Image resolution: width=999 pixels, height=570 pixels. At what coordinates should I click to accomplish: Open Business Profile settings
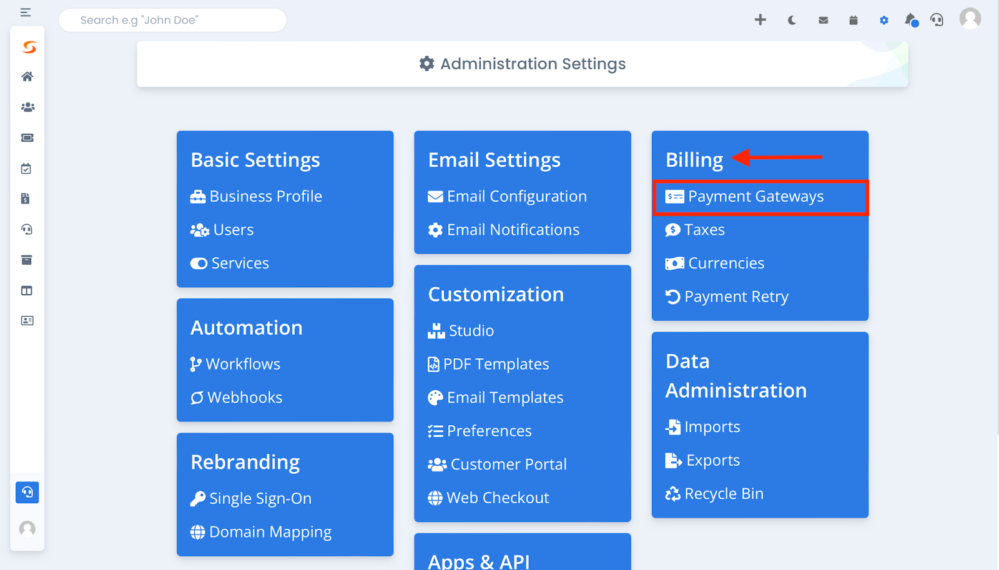click(256, 197)
